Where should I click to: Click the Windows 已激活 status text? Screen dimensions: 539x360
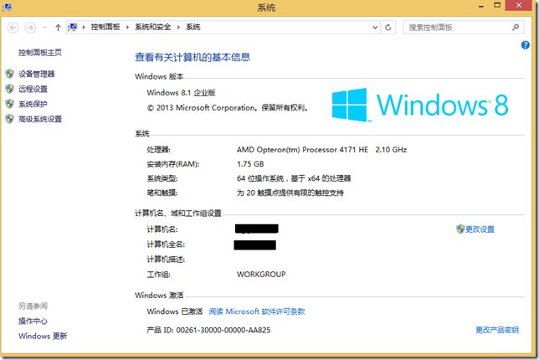pos(175,311)
